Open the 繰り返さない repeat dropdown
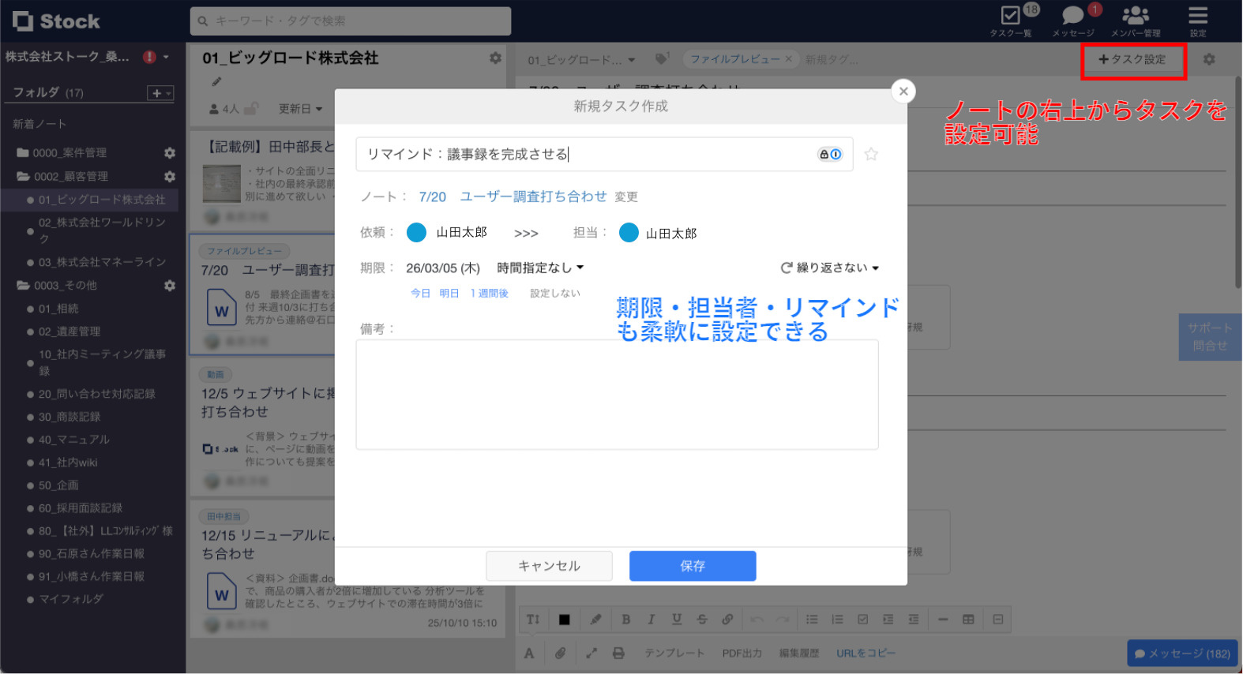The image size is (1243, 674). tap(830, 268)
